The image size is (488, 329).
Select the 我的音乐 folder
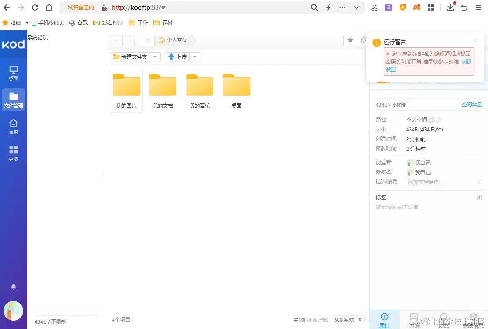click(199, 90)
